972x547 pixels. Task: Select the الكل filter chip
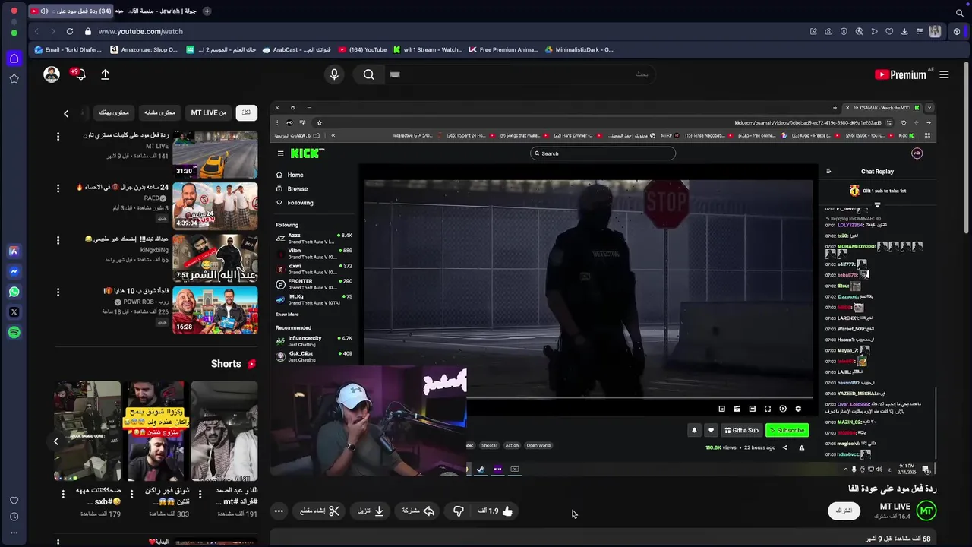point(246,112)
